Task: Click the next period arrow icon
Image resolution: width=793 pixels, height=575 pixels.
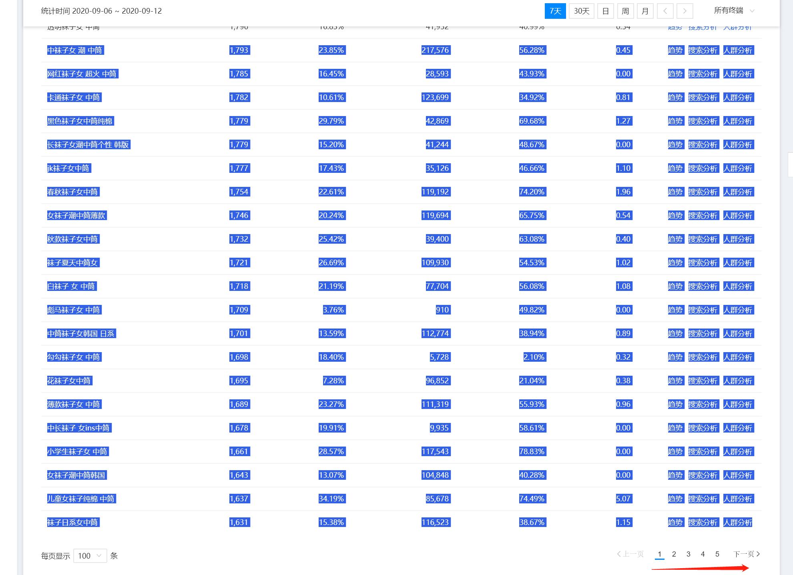Action: 685,11
